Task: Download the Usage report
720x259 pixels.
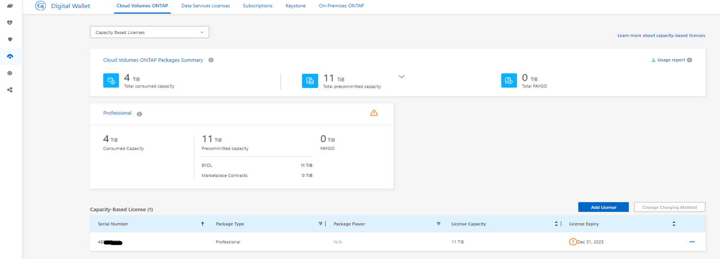Action: point(670,60)
